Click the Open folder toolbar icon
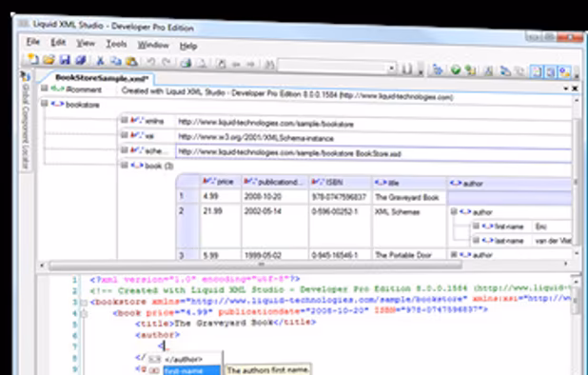The width and height of the screenshot is (588, 375). (x=49, y=59)
